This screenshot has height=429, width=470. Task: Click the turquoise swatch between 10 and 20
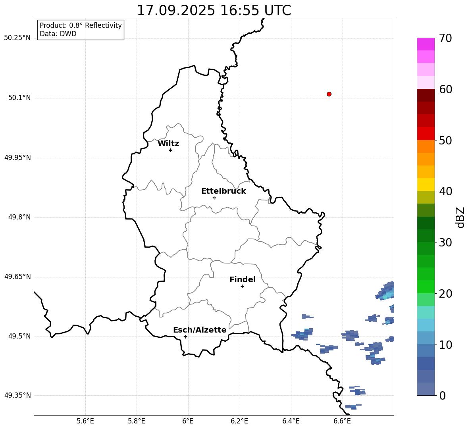426,312
